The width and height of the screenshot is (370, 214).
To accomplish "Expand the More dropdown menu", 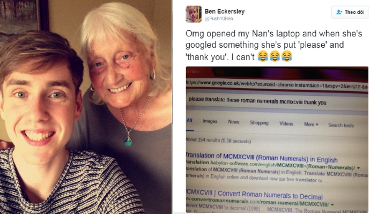I will pyautogui.click(x=311, y=124).
